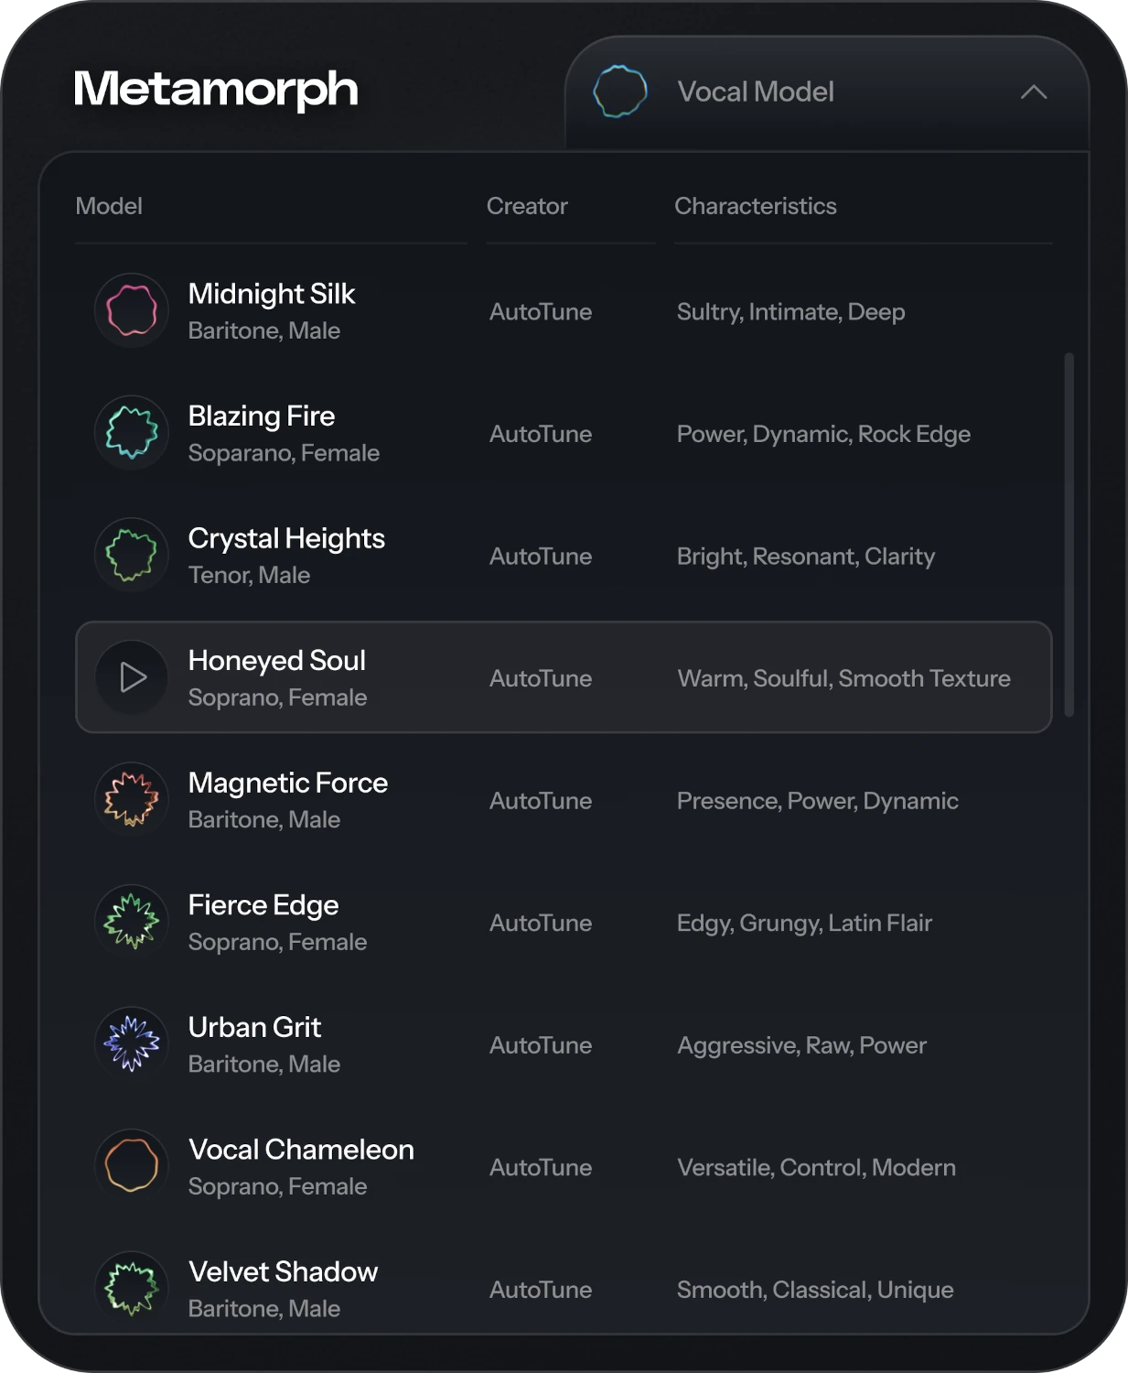Click the Metamorph title
Viewport: 1128px width, 1373px height.
[x=216, y=90]
